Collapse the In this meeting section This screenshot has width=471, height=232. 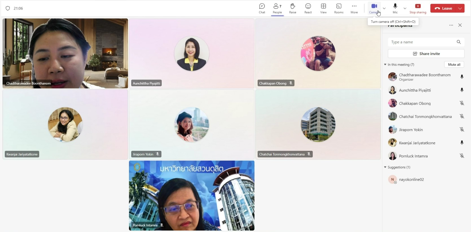[385, 65]
